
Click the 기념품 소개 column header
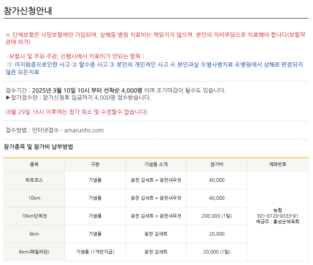coord(156,165)
